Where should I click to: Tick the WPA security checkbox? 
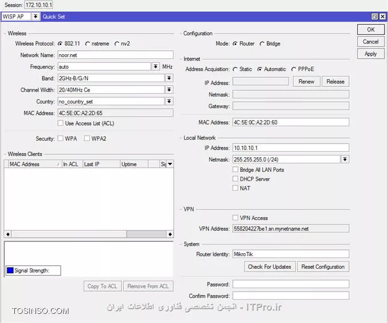(61, 138)
